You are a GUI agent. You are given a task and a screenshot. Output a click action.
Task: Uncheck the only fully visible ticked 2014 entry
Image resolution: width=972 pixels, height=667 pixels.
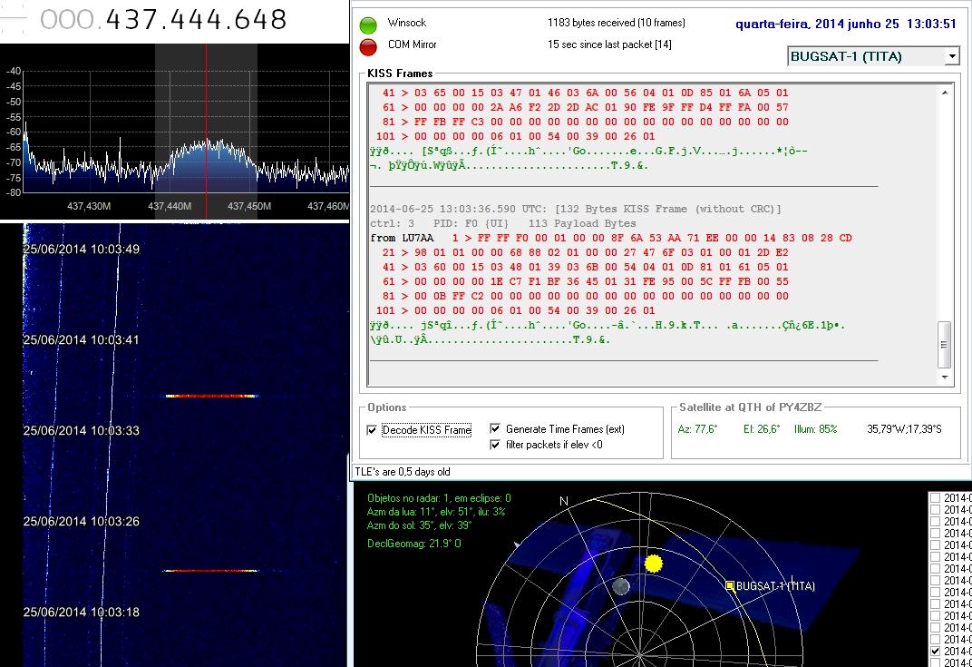[936, 651]
